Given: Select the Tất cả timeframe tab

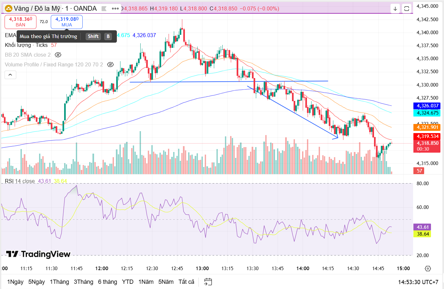Looking at the screenshot, I should [x=186, y=282].
